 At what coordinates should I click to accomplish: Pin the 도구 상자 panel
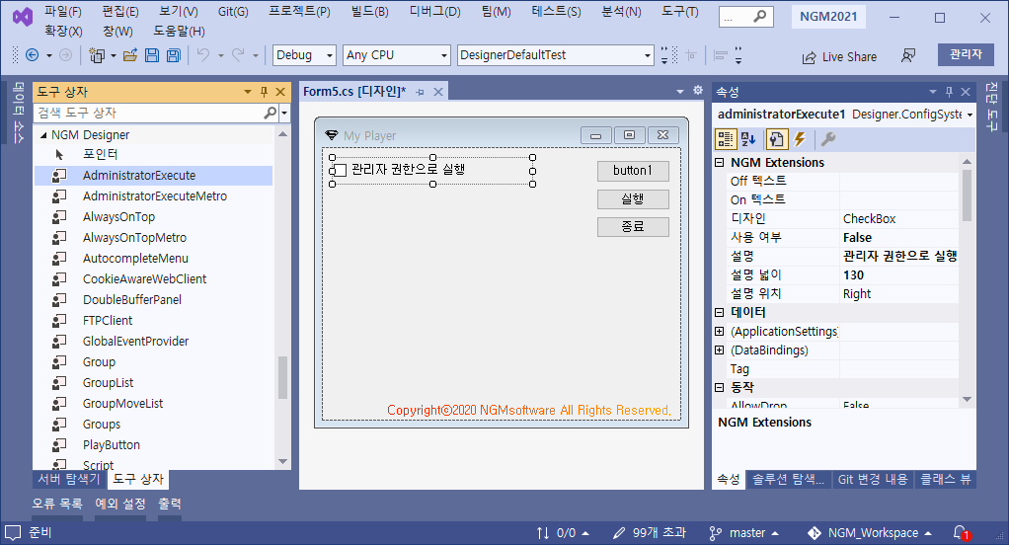[x=264, y=92]
